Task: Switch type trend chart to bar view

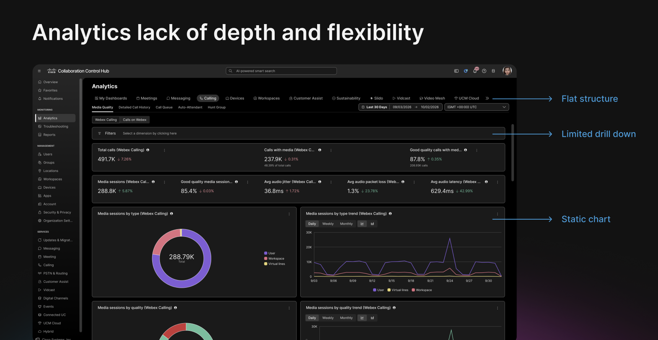Action: tap(372, 224)
